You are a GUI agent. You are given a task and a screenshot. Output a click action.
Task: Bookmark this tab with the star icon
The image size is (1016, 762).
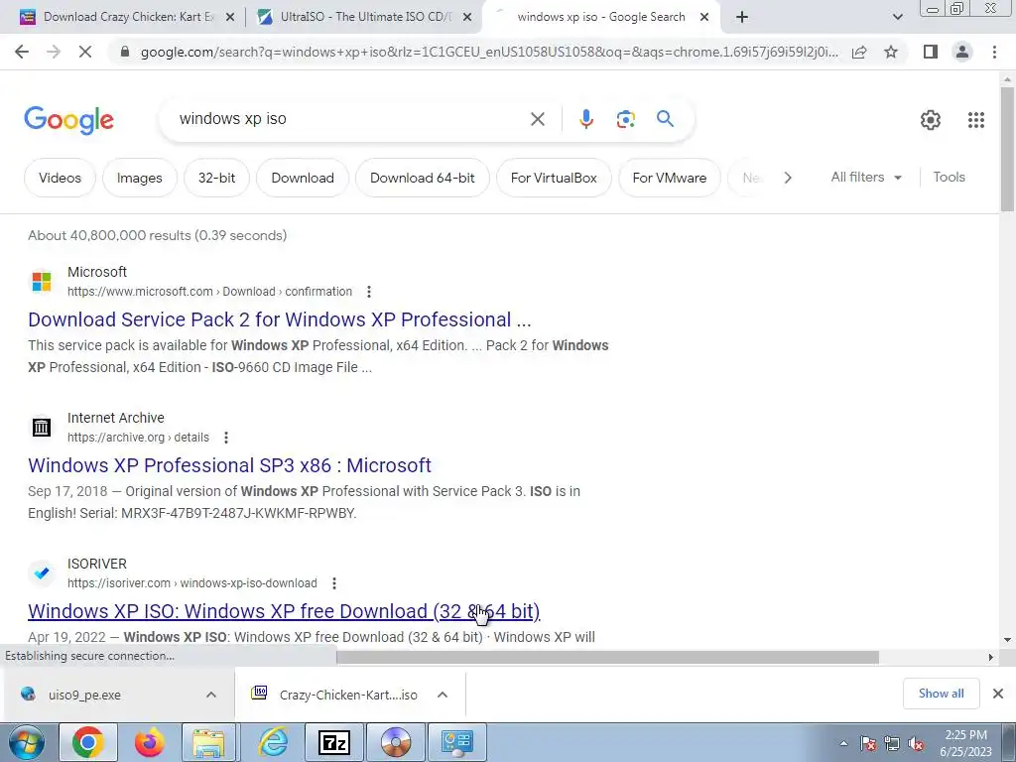[891, 52]
